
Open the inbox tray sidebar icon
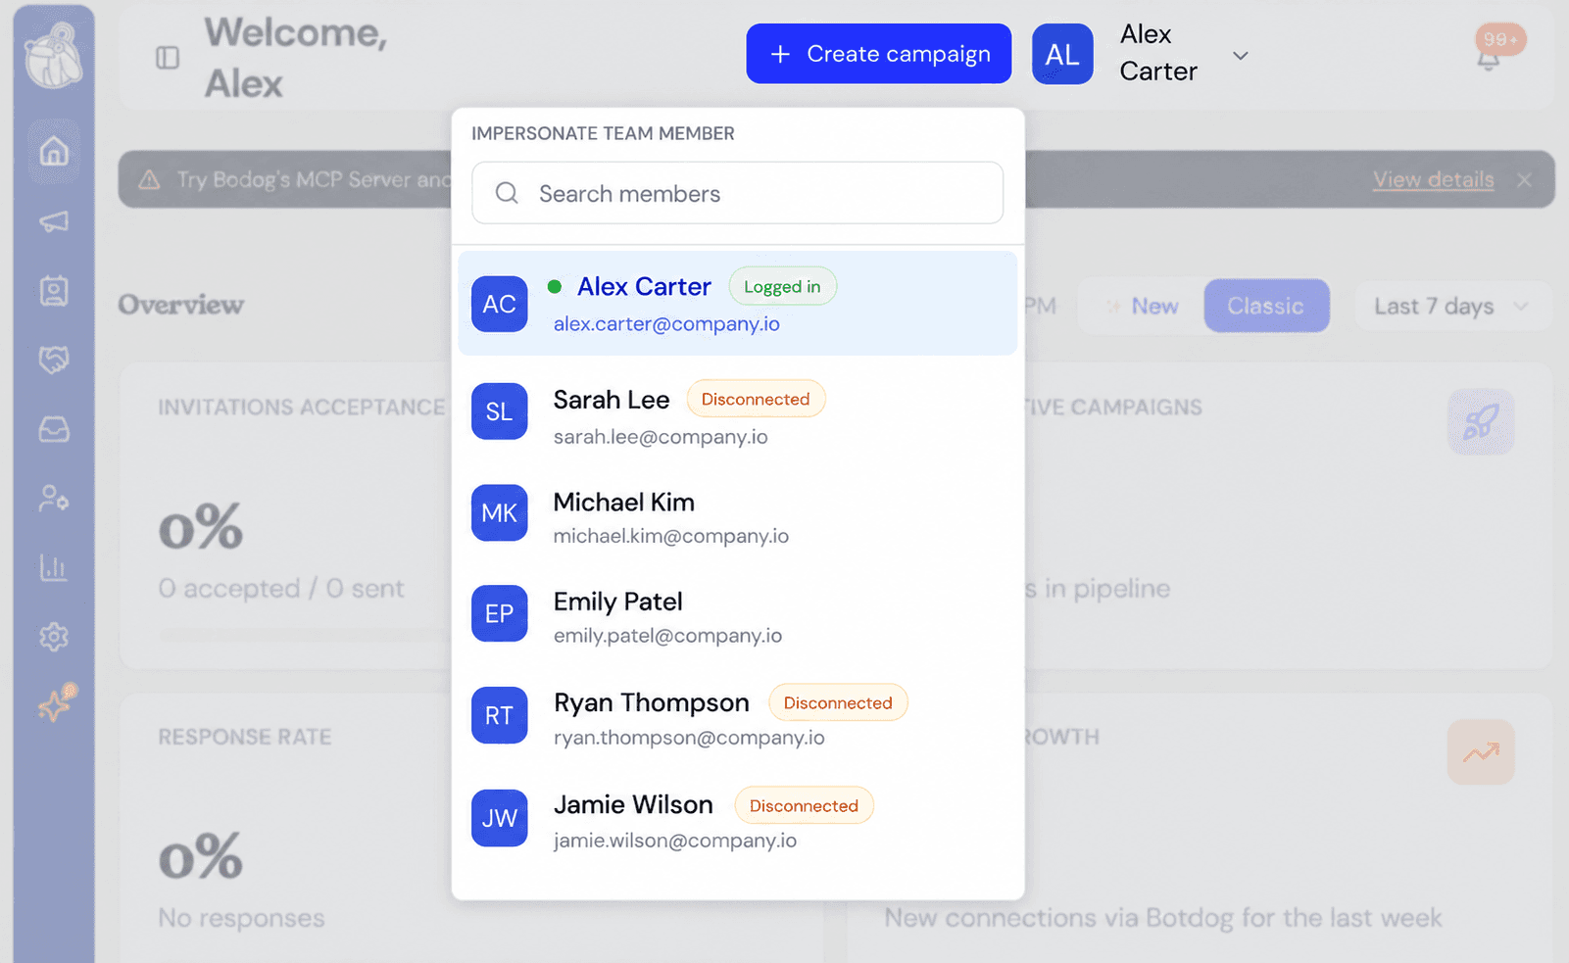(54, 430)
